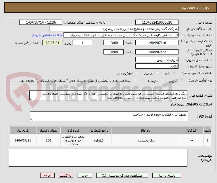Click the شرح کلی نیاز description box
The height and width of the screenshot is (183, 217).
point(108,95)
